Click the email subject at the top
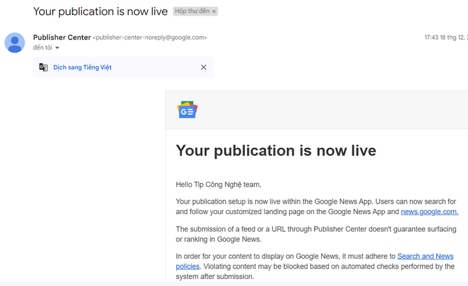The height and width of the screenshot is (286, 468). 100,12
